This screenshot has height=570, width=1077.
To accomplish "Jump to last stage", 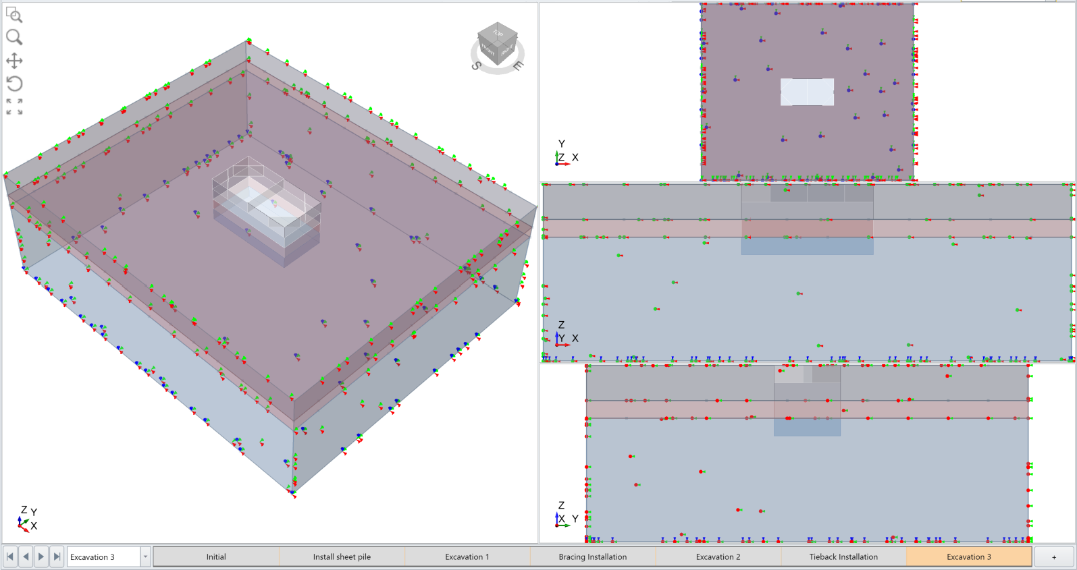I will (x=57, y=557).
